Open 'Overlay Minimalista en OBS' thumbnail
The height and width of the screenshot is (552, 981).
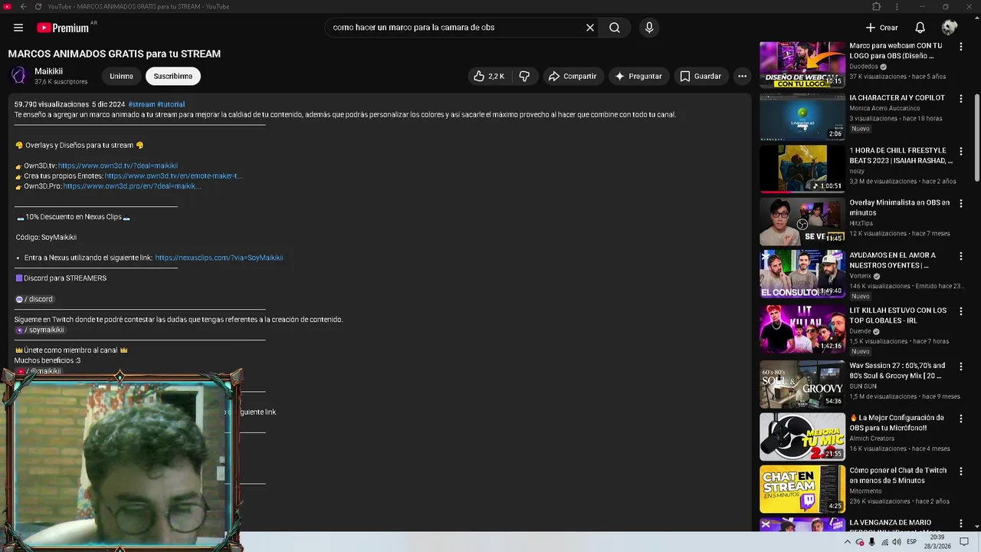click(802, 222)
